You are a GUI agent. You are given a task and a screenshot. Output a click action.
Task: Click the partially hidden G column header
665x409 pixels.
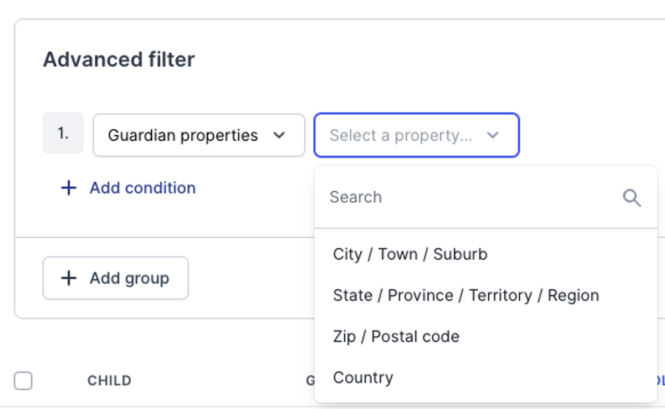pos(310,381)
